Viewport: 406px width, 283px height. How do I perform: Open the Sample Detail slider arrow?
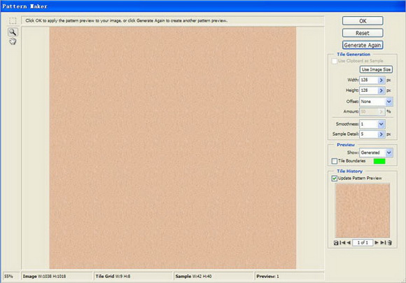point(381,134)
